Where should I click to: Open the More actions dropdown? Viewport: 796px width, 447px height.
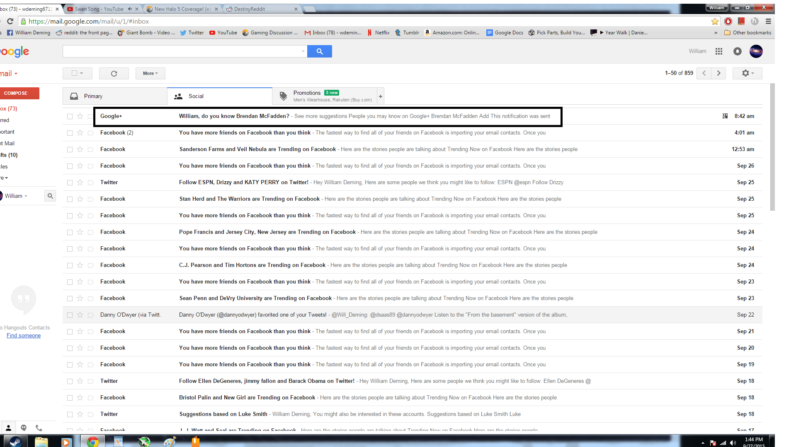point(150,73)
